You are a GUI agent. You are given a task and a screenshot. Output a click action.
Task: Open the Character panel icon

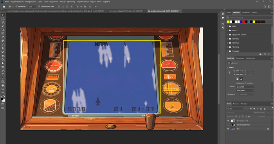click(223, 23)
